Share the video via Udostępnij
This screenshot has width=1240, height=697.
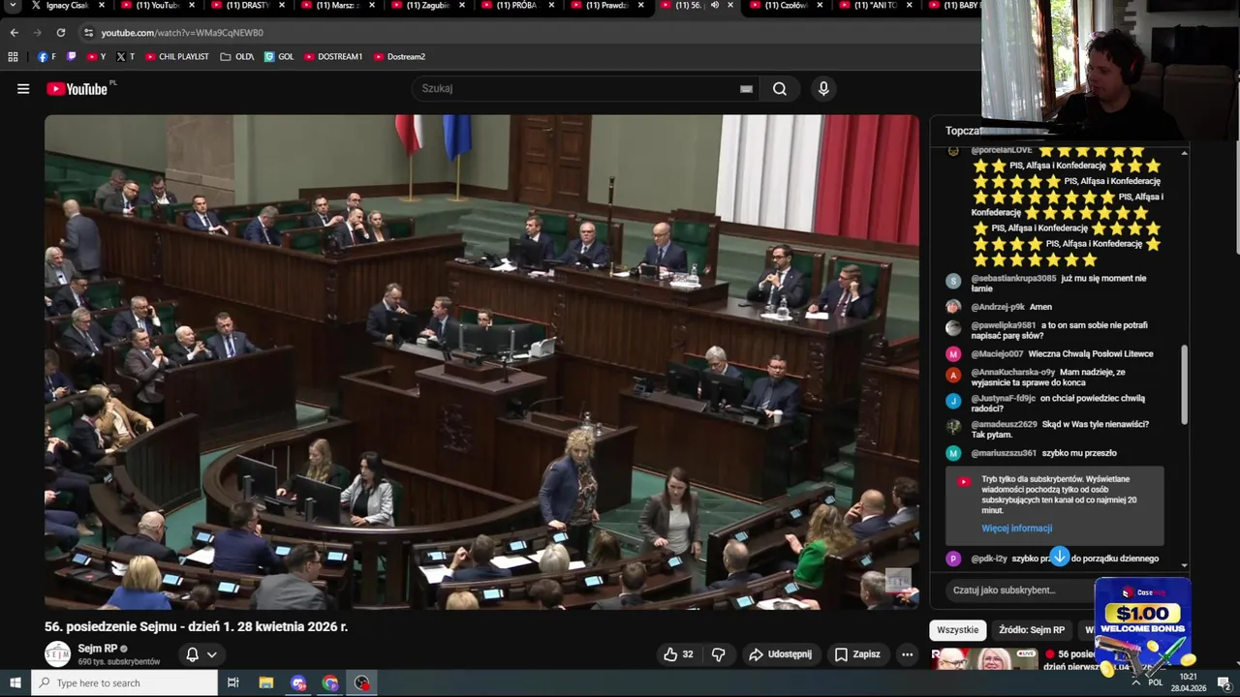pyautogui.click(x=781, y=654)
